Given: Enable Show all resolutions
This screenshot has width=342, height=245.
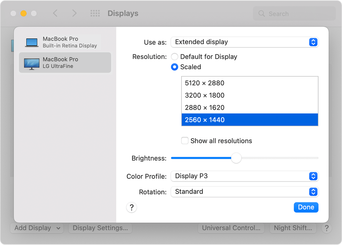Looking at the screenshot, I should pos(185,140).
